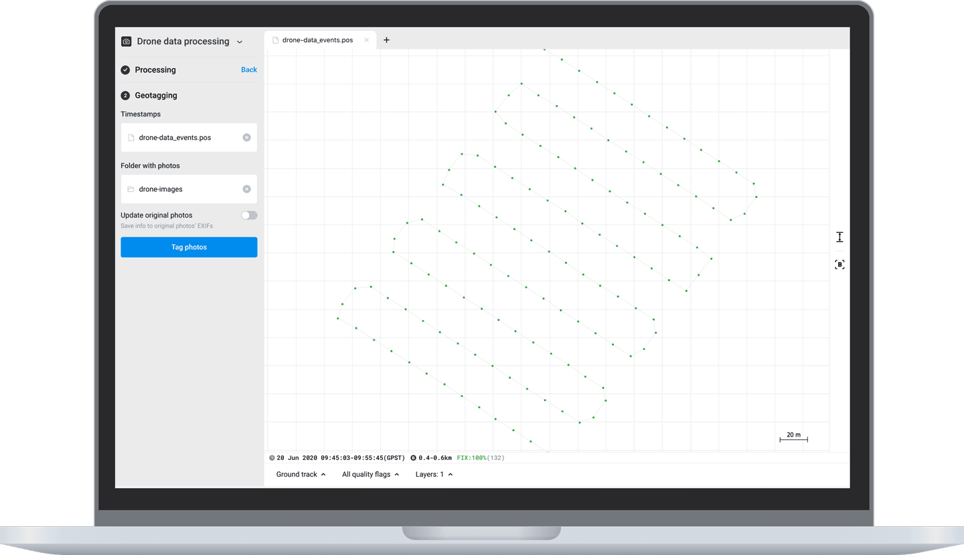Image resolution: width=964 pixels, height=555 pixels.
Task: Expand All quality flags selector
Action: [370, 475]
